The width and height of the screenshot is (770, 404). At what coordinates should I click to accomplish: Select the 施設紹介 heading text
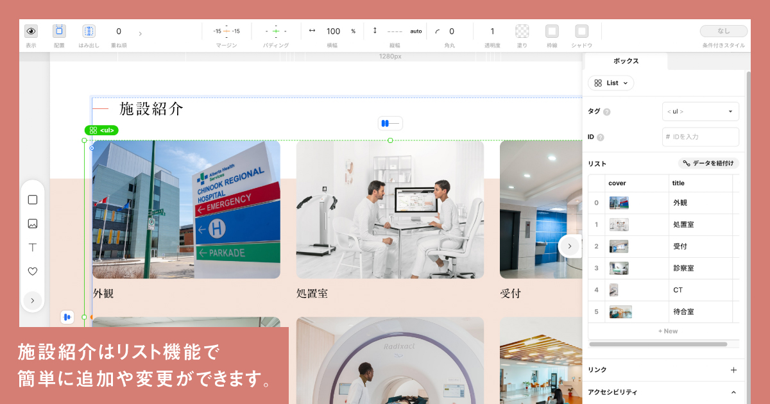(x=151, y=109)
